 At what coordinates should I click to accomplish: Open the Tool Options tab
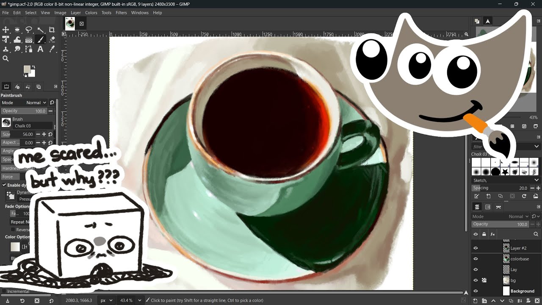6,87
